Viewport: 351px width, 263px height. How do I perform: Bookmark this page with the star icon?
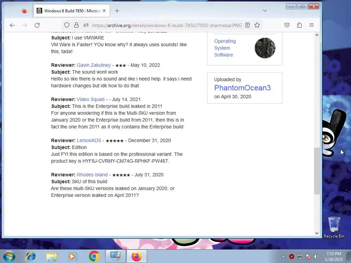[x=257, y=25]
